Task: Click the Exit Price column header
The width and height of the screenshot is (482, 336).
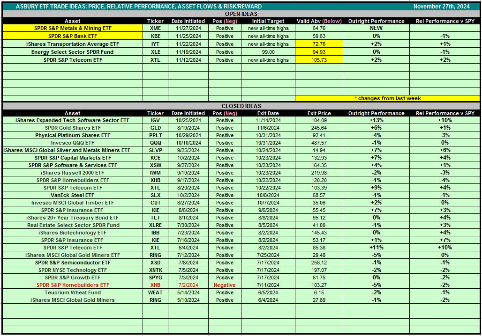Action: 319,113
